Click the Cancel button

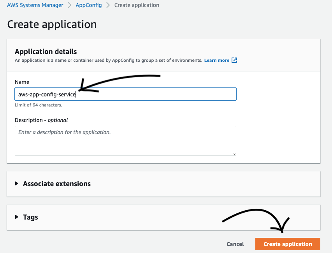235,244
